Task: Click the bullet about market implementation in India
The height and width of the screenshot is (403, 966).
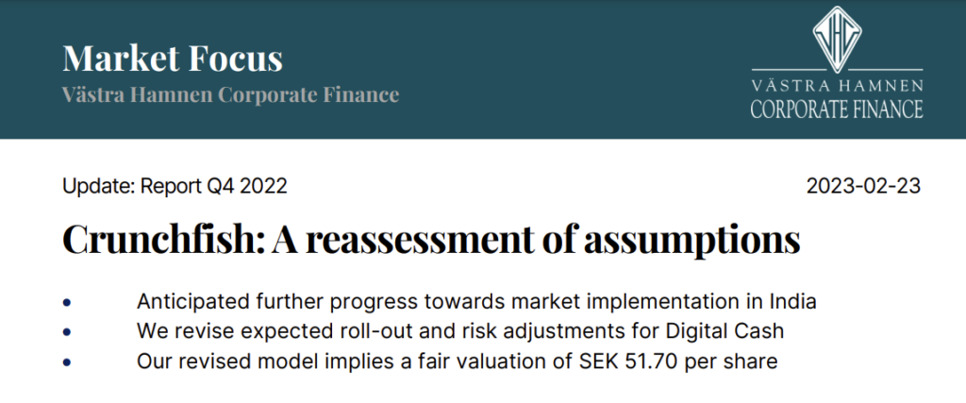Action: [476, 303]
